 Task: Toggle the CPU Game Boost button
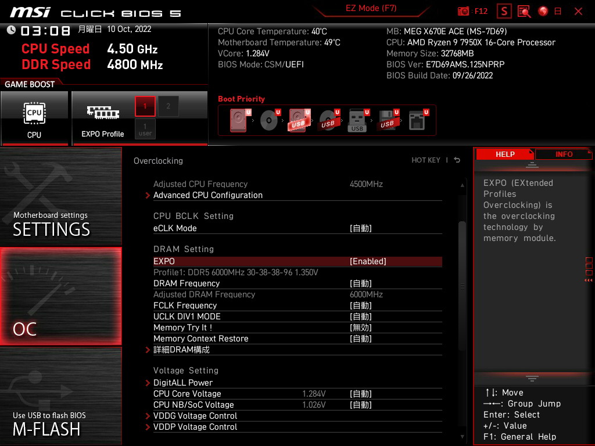(x=34, y=118)
